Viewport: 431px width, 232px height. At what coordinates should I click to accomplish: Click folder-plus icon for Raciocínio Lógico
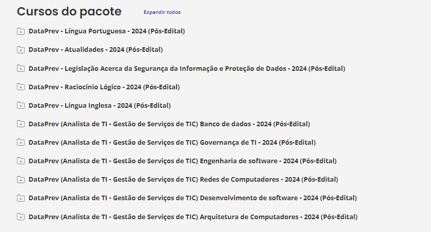tap(21, 87)
